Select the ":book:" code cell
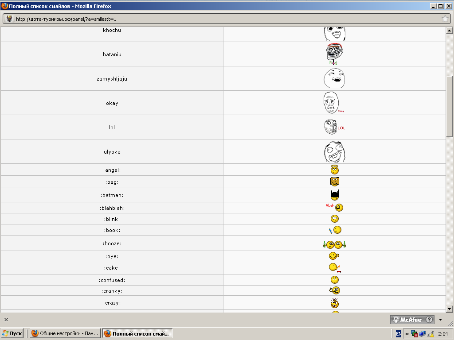Viewport: 454px width, 340px height. click(112, 230)
